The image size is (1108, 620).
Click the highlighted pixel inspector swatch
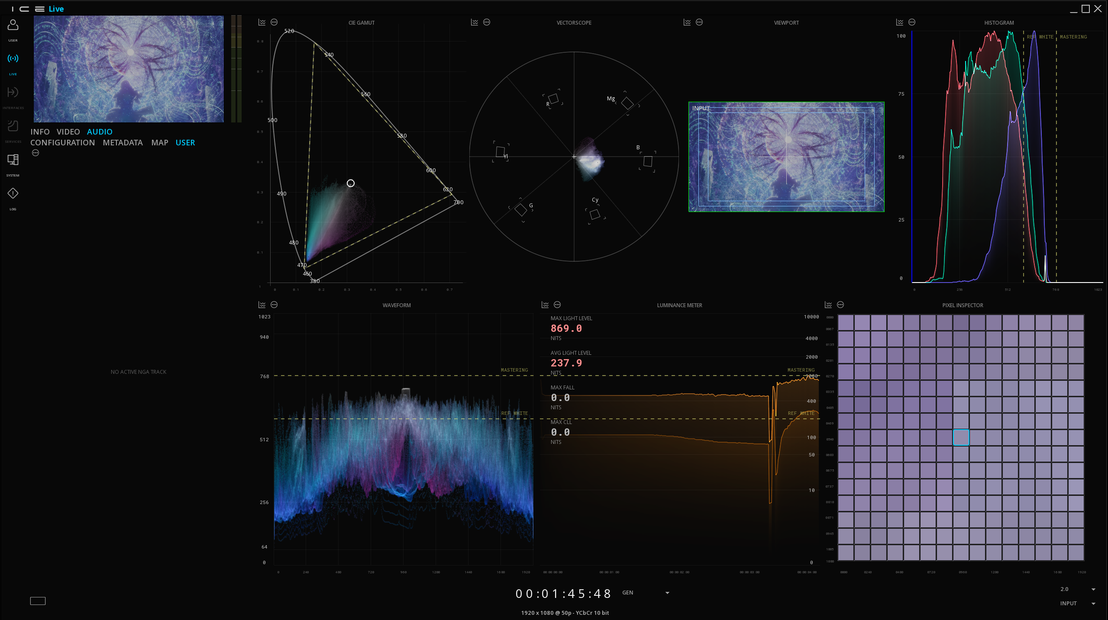click(x=961, y=437)
